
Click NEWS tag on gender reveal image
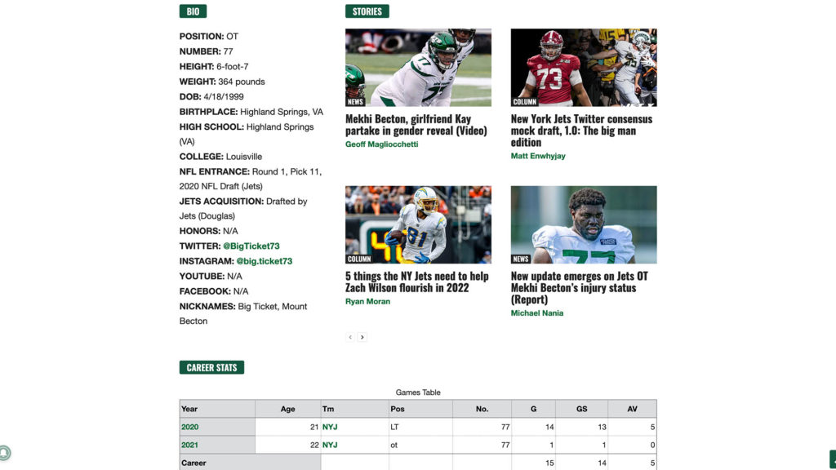point(356,101)
